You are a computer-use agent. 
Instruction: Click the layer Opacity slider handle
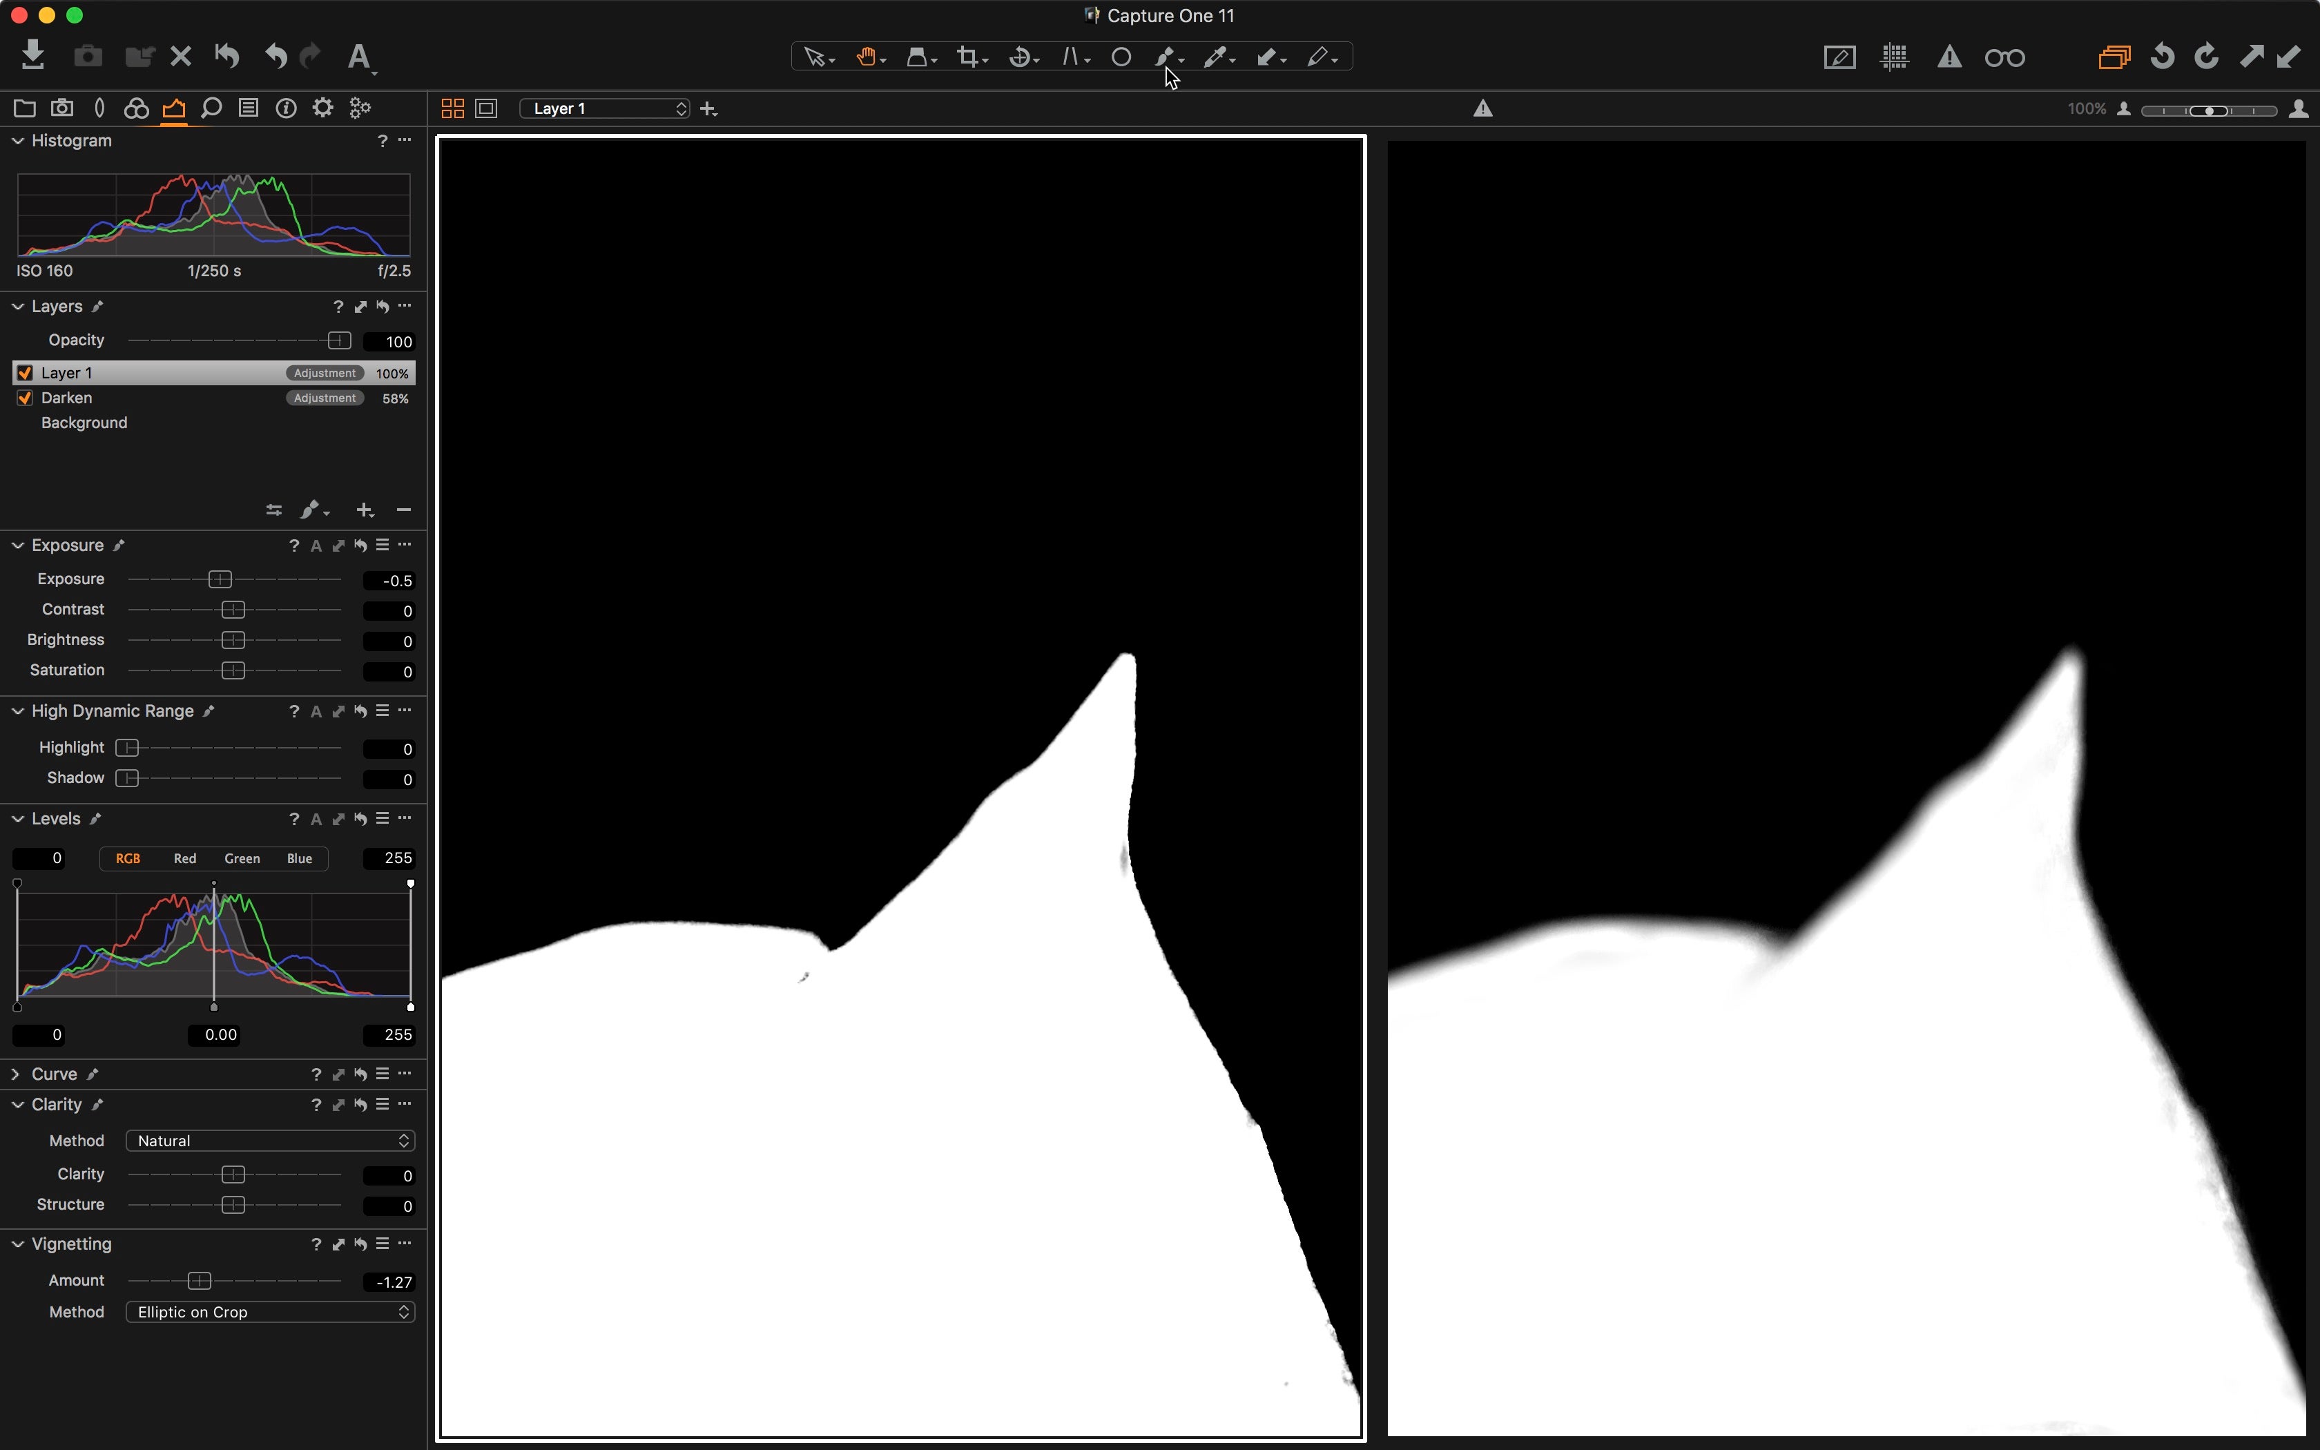point(340,341)
